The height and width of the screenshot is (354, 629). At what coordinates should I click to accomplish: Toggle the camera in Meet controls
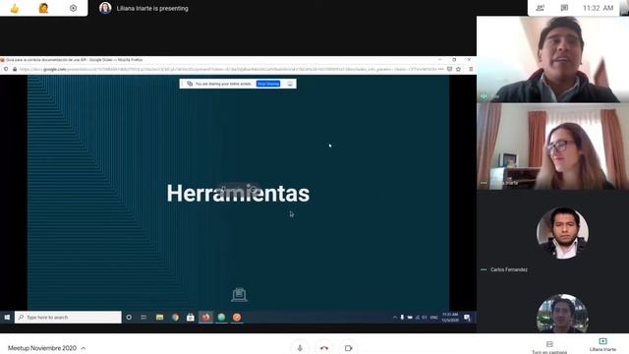348,348
